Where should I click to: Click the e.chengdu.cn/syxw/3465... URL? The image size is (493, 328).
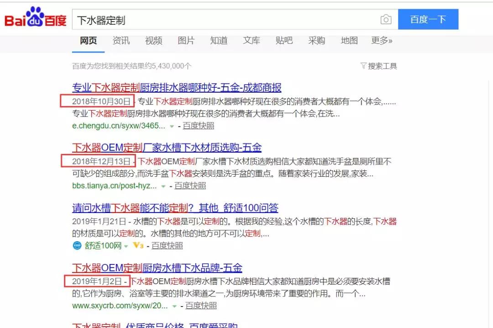click(119, 126)
